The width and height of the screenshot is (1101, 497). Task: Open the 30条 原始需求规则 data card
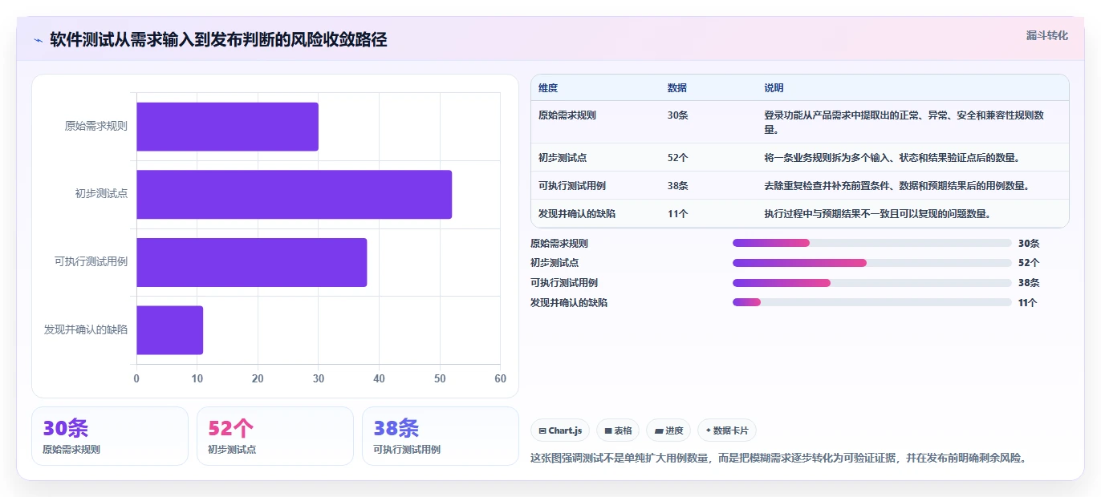point(110,436)
